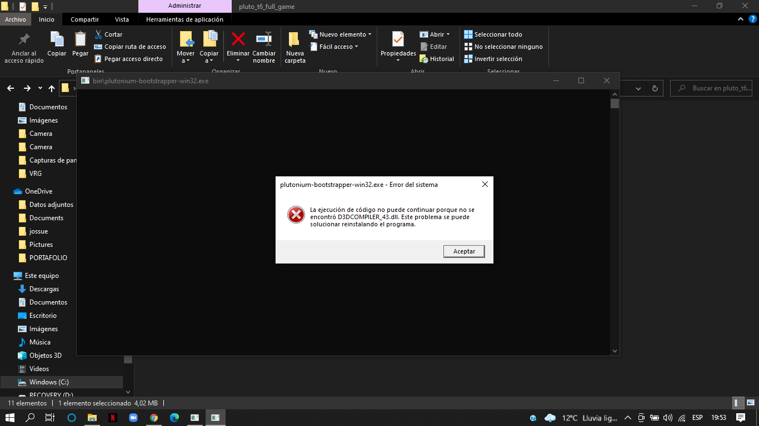Select Capturas de pantalla folder in sidebar
Screen dimensions: 759x426
click(47, 160)
